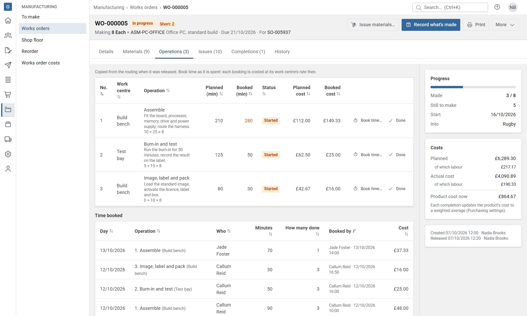This screenshot has height=316, width=527.
Task: Print the works order
Action: click(x=476, y=25)
